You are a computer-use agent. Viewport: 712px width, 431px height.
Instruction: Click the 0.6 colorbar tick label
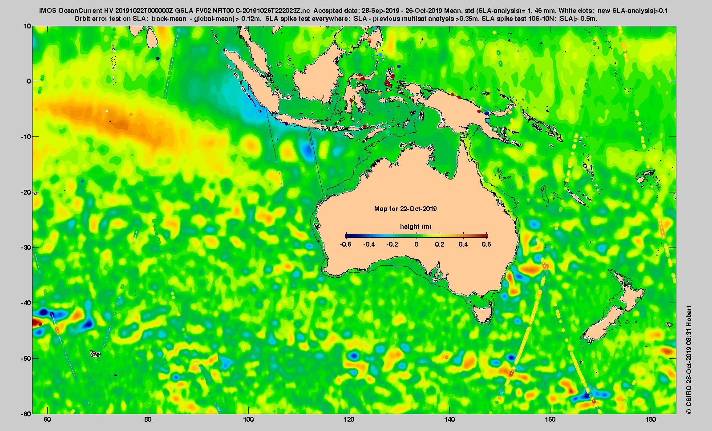tap(486, 244)
